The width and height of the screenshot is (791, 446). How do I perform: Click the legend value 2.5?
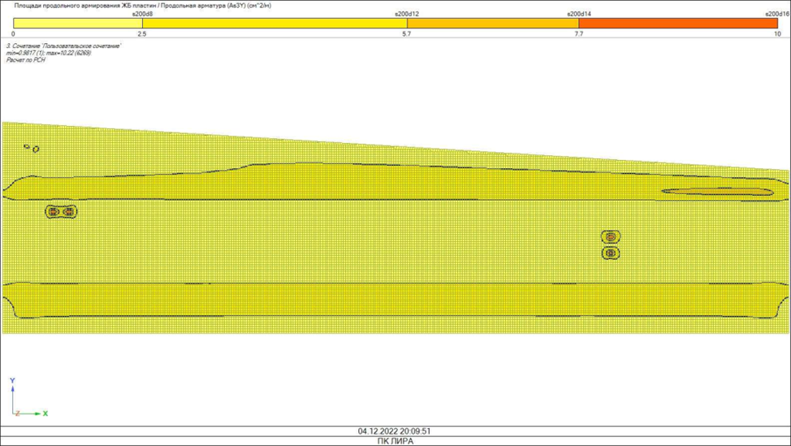click(142, 34)
